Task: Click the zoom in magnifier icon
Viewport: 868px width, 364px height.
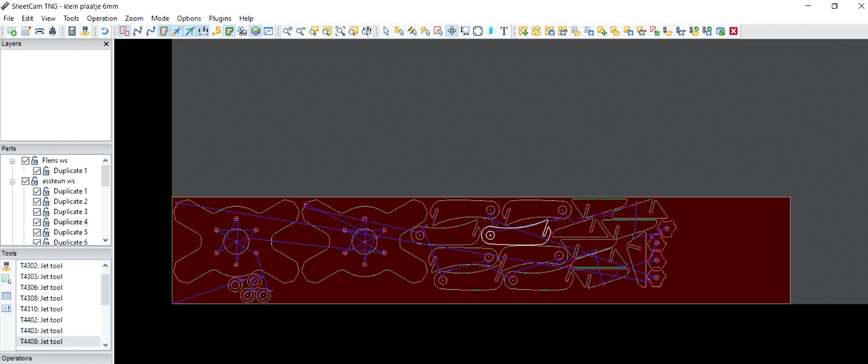Action: [x=288, y=31]
